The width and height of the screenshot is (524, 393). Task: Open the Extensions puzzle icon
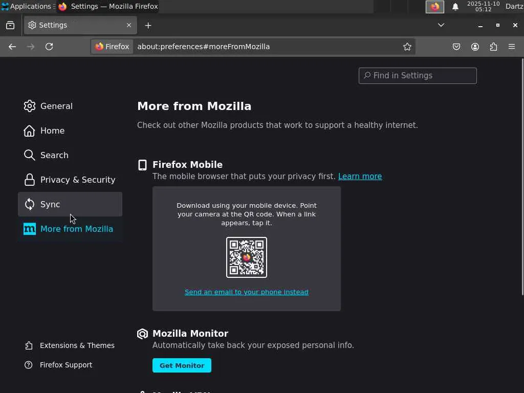tap(493, 47)
